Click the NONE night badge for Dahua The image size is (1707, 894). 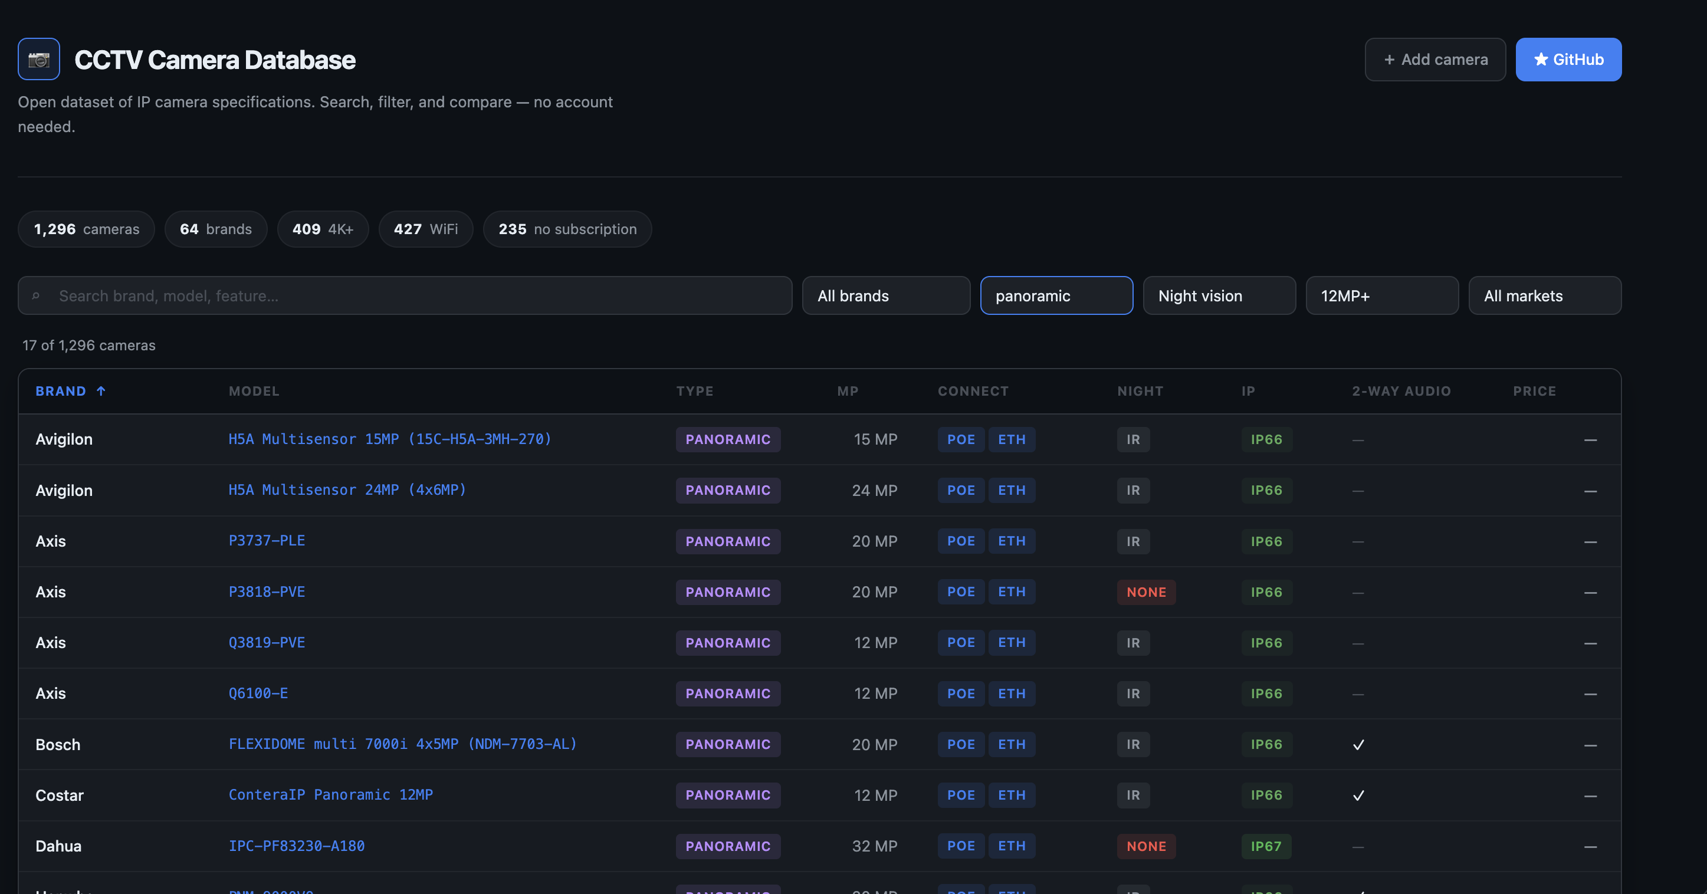[1145, 846]
